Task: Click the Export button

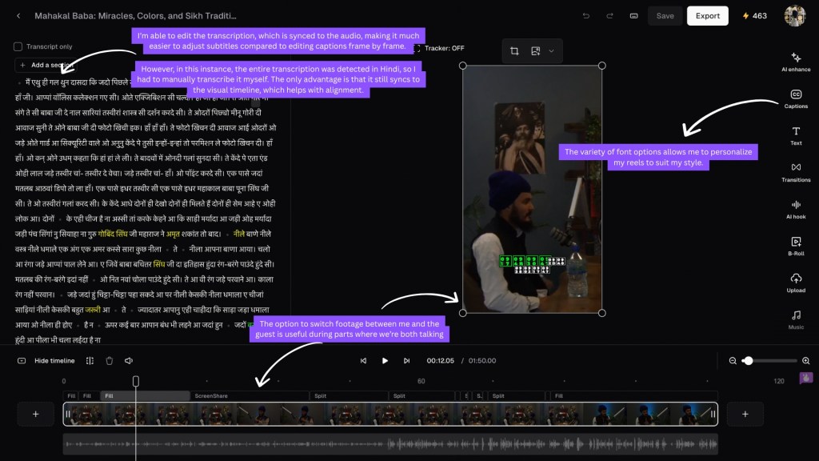Action: click(707, 16)
